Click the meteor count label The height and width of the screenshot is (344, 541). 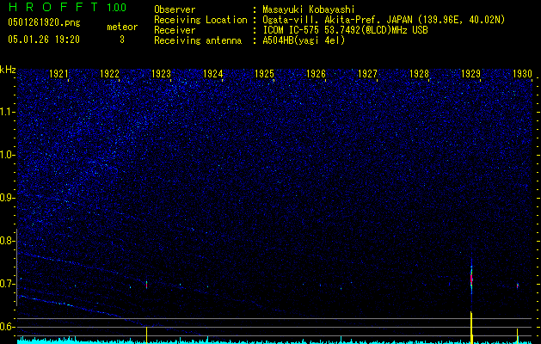(x=122, y=27)
